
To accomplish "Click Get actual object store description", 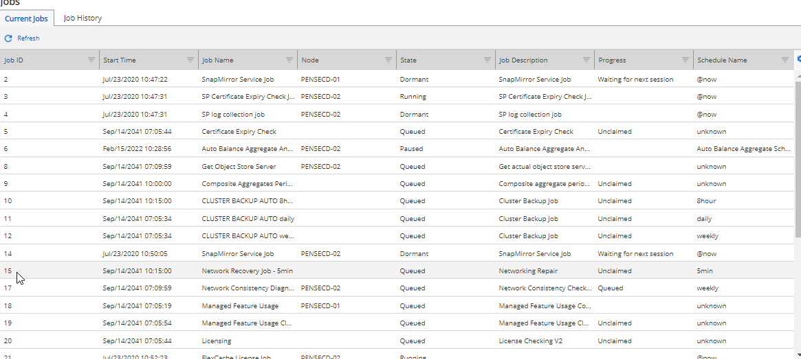I will [545, 166].
